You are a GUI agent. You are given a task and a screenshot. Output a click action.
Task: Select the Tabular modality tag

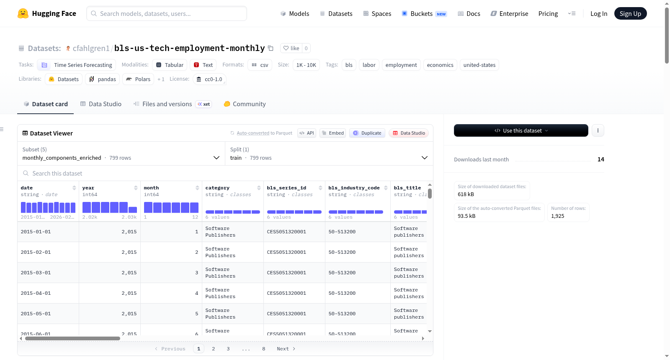coord(170,65)
